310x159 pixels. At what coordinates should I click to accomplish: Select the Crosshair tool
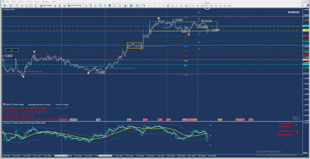point(149,5)
